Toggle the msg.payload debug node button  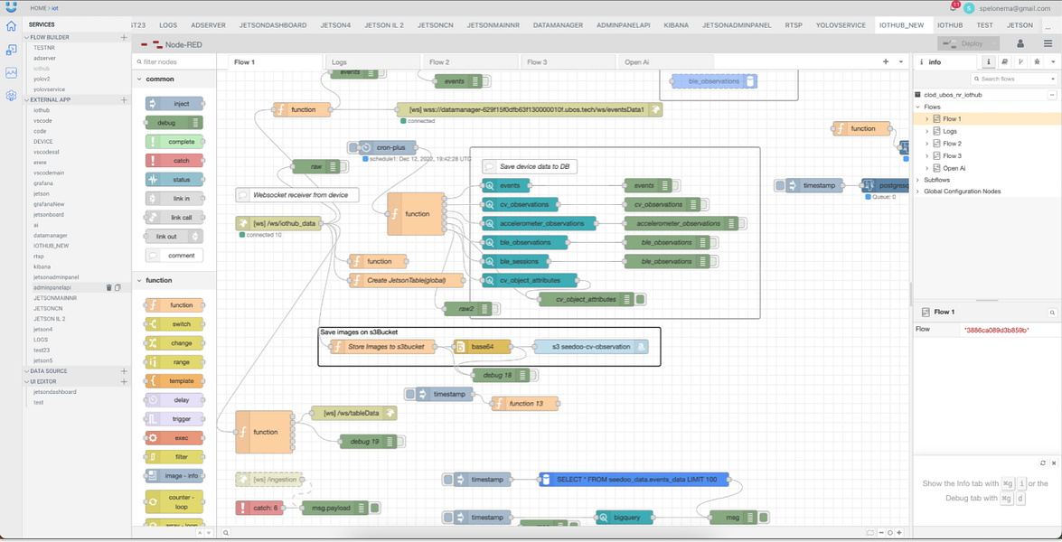tap(375, 508)
